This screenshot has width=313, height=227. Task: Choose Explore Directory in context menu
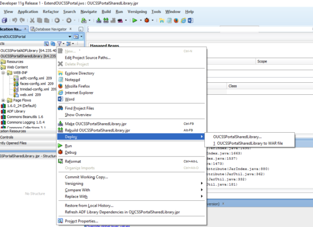pyautogui.click(x=80, y=73)
